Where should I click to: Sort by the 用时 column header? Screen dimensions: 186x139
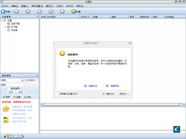pyautogui.click(x=158, y=17)
